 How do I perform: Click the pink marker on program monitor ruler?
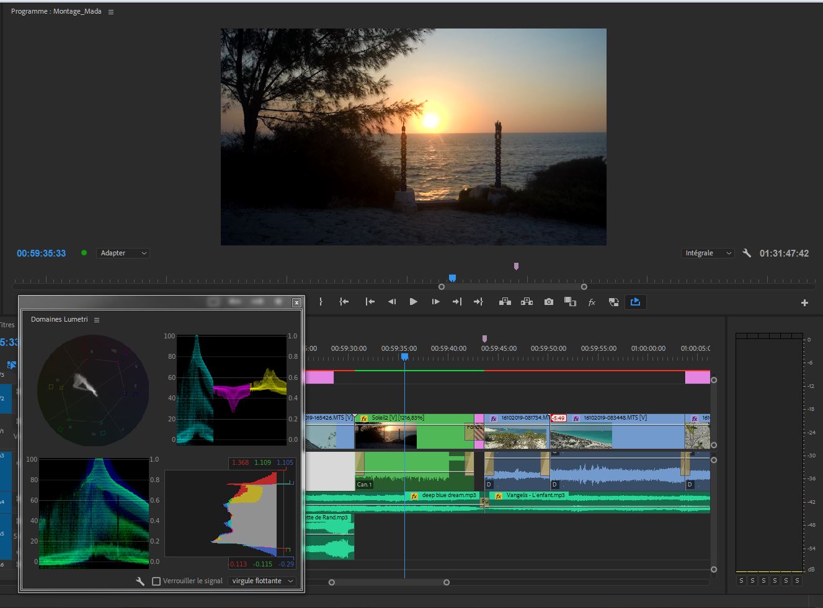pos(516,267)
